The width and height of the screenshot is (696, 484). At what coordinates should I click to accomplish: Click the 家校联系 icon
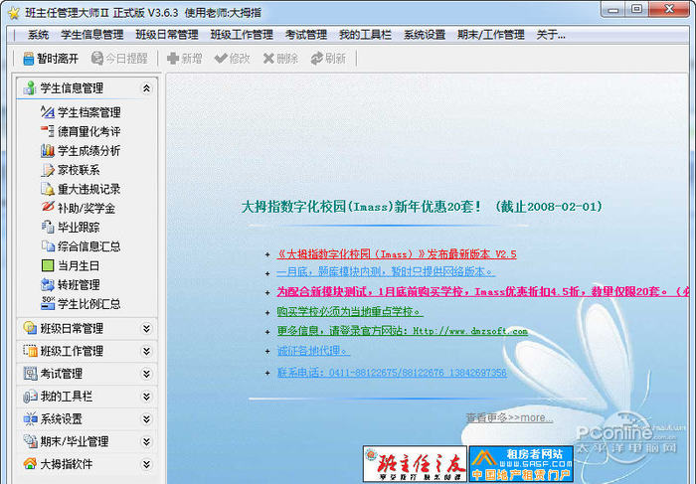pos(48,170)
